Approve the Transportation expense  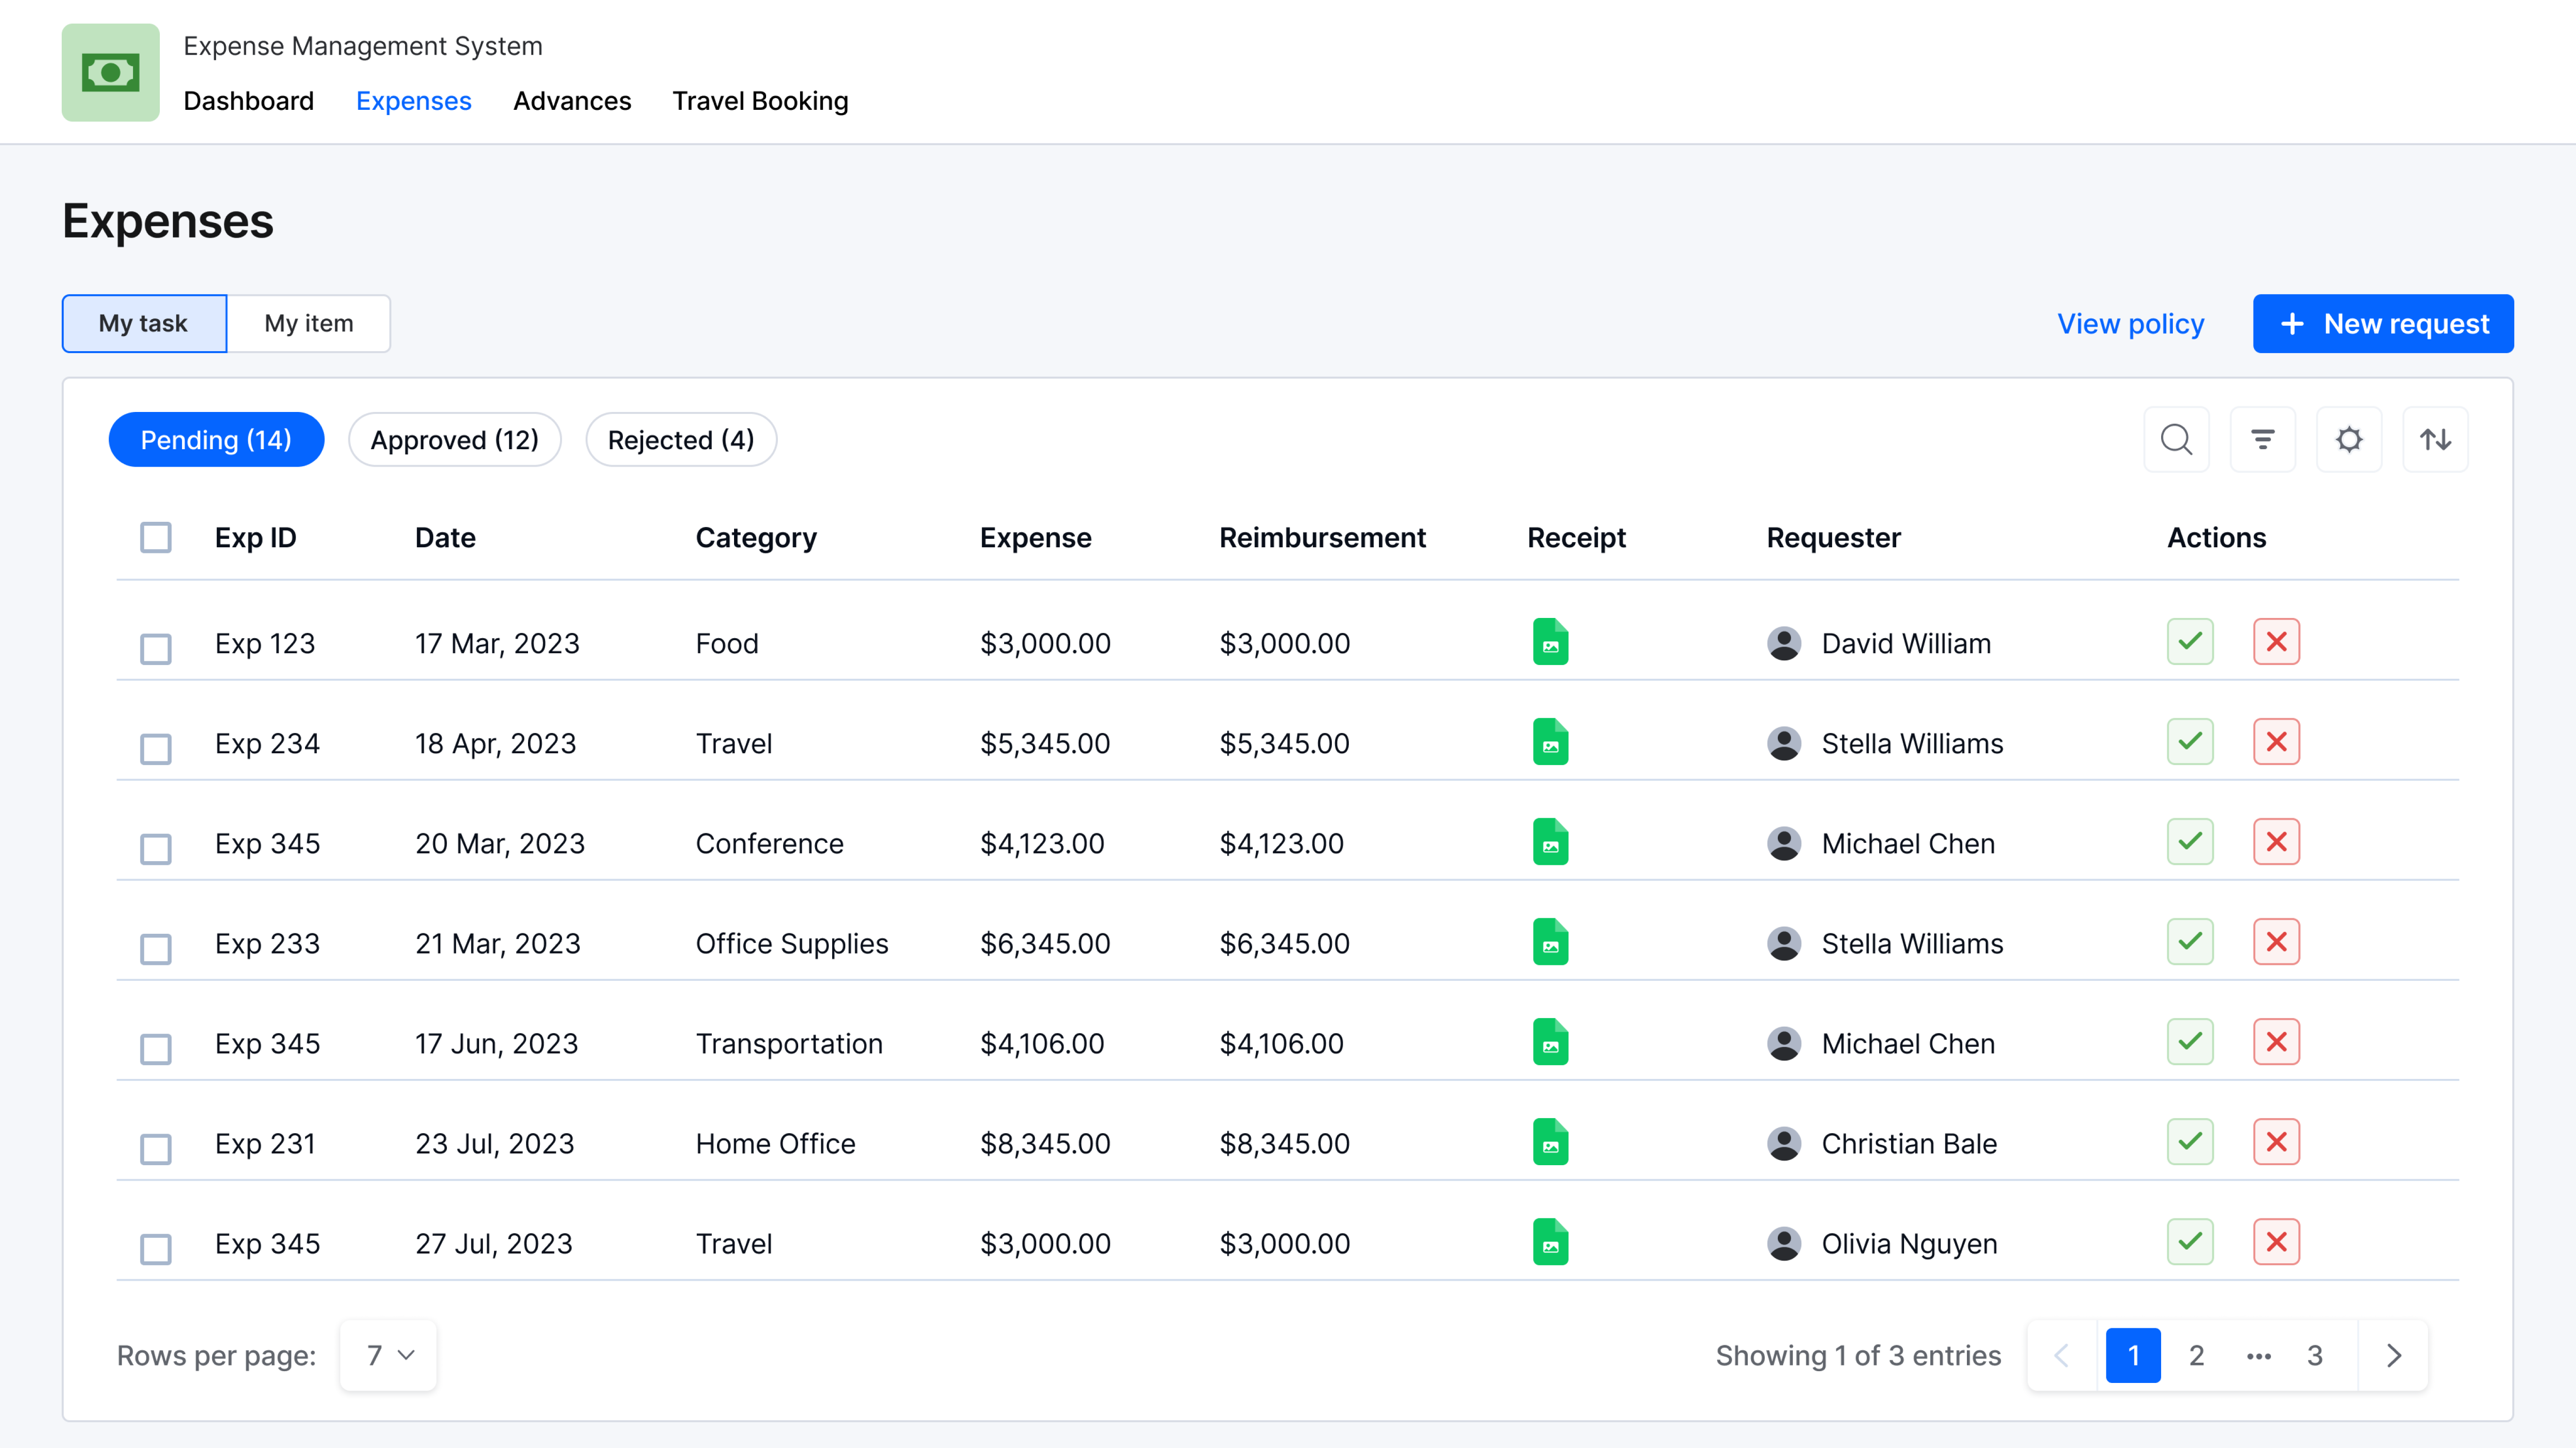tap(2190, 1042)
